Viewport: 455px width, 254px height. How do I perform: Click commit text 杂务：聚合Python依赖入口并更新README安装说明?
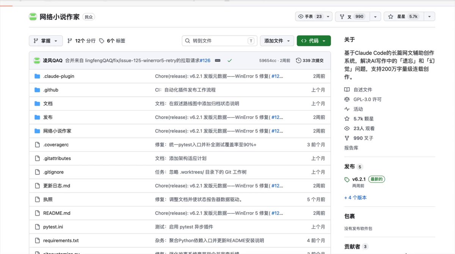(209, 240)
